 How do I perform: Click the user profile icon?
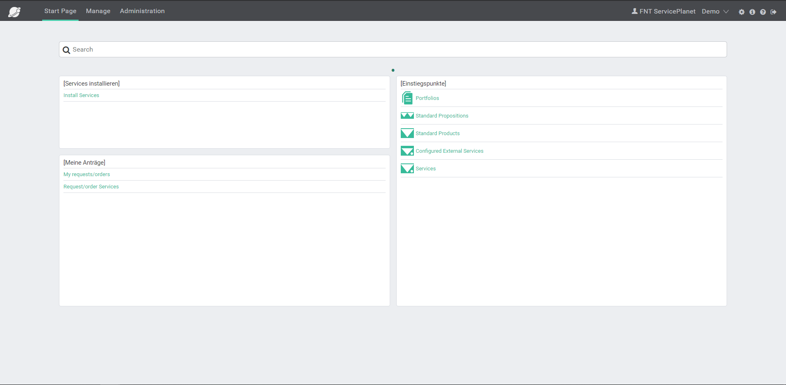point(635,11)
